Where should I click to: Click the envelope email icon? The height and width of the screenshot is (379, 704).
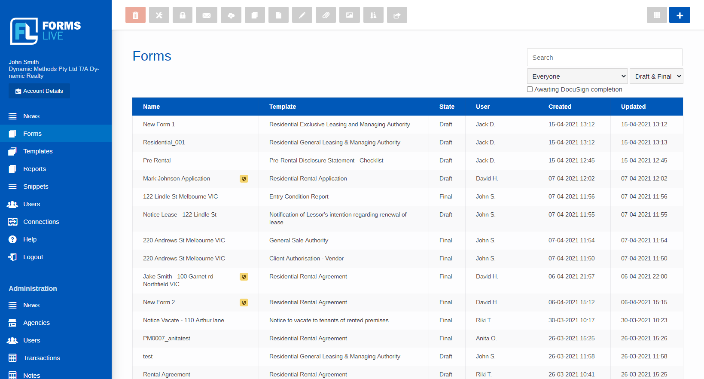tap(207, 15)
